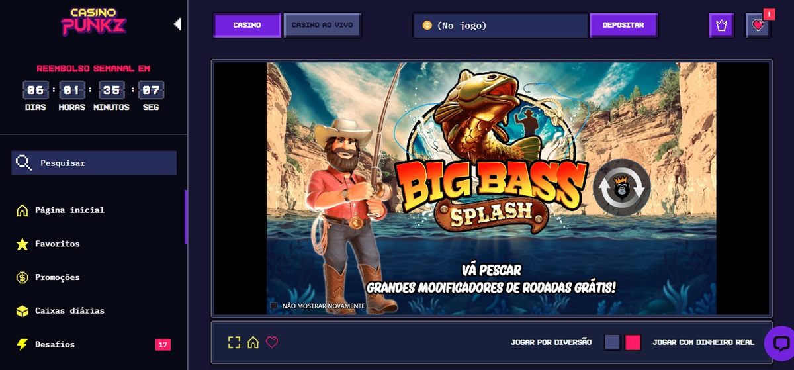The width and height of the screenshot is (794, 370).
Task: Check the 'Não mostrar novamente' checkbox
Action: point(274,306)
